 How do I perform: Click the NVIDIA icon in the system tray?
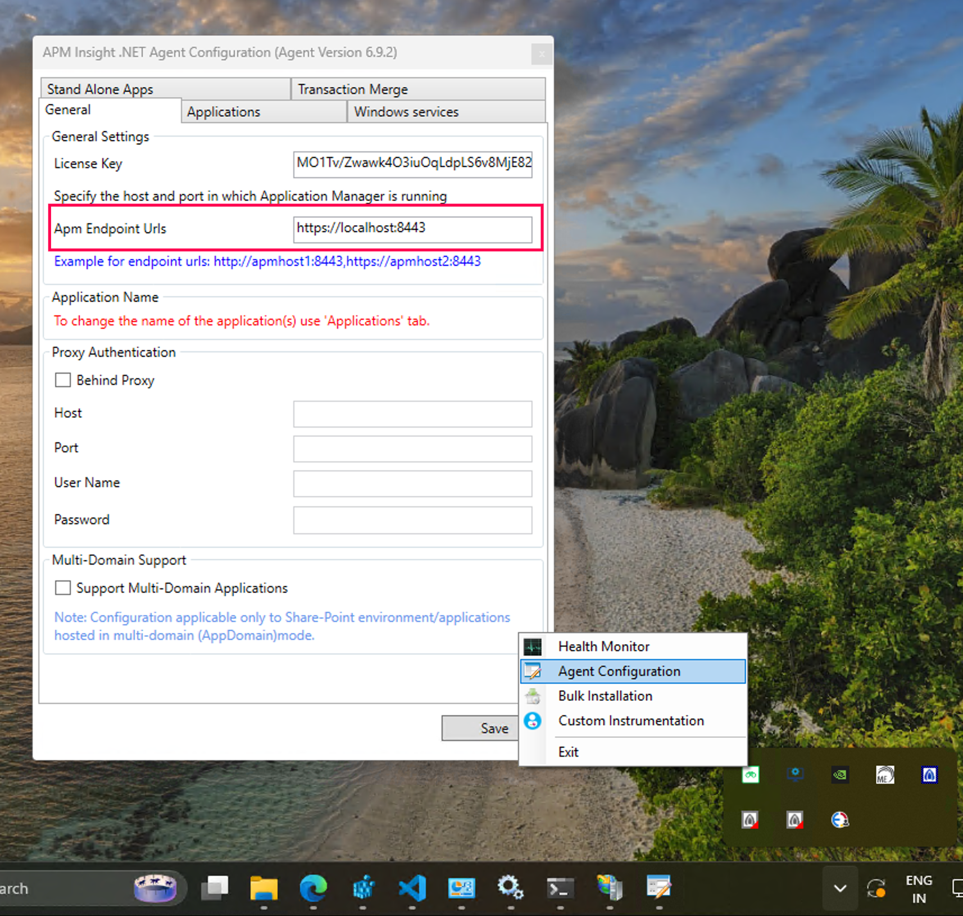pyautogui.click(x=839, y=775)
